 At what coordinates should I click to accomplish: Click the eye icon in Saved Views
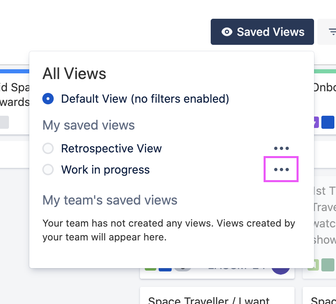coord(227,32)
